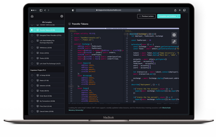Show the tab overview icon
This screenshot has height=137, width=216.
[x=184, y=10]
